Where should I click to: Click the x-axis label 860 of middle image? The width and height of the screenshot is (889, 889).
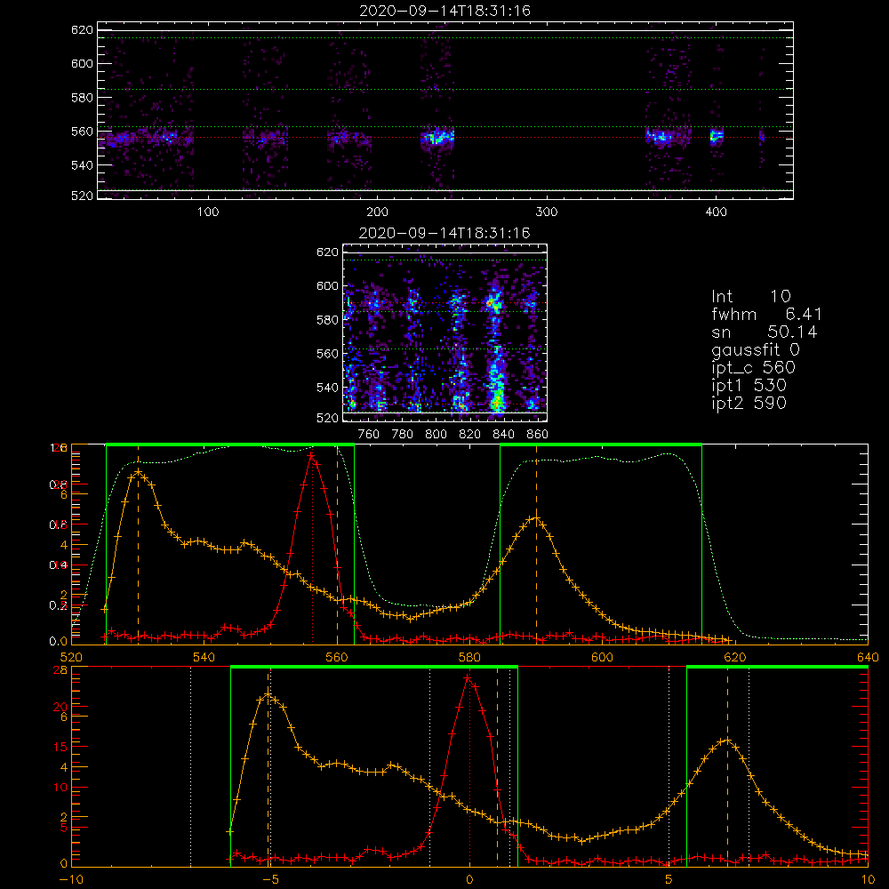coord(538,435)
